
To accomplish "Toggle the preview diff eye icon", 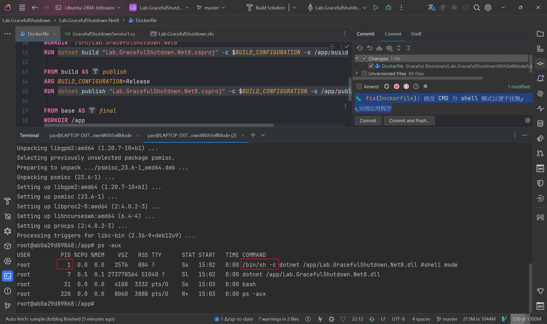I will click(389, 48).
